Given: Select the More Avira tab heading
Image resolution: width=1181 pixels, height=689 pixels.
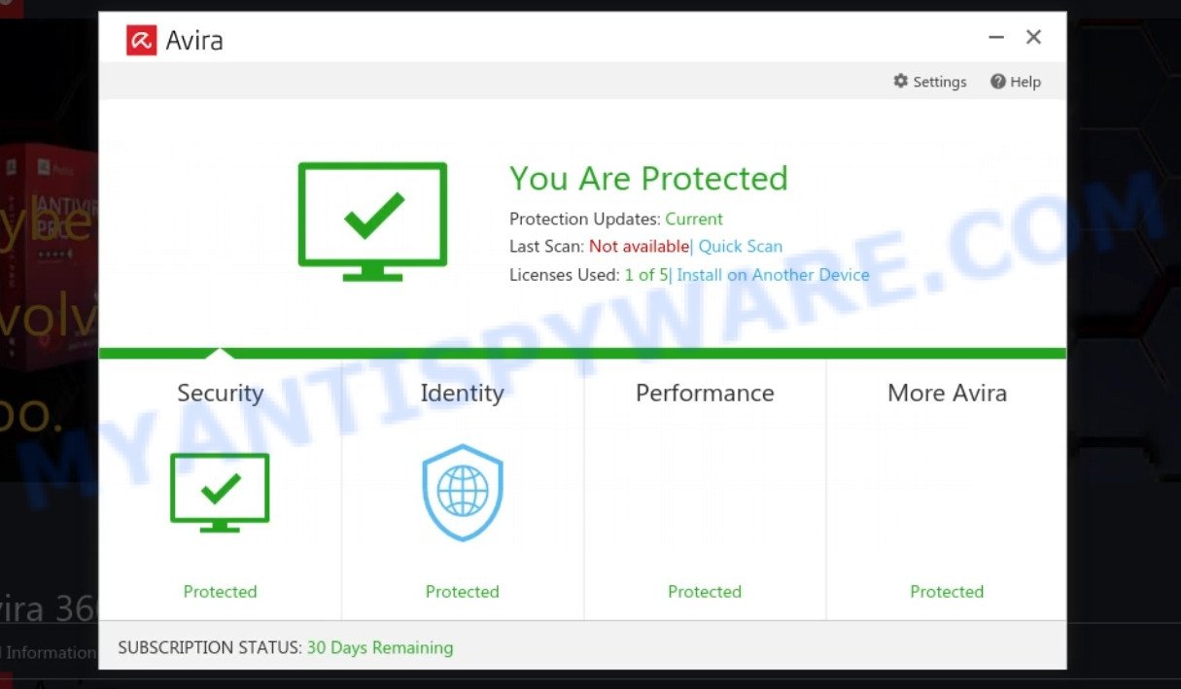Looking at the screenshot, I should 947,394.
